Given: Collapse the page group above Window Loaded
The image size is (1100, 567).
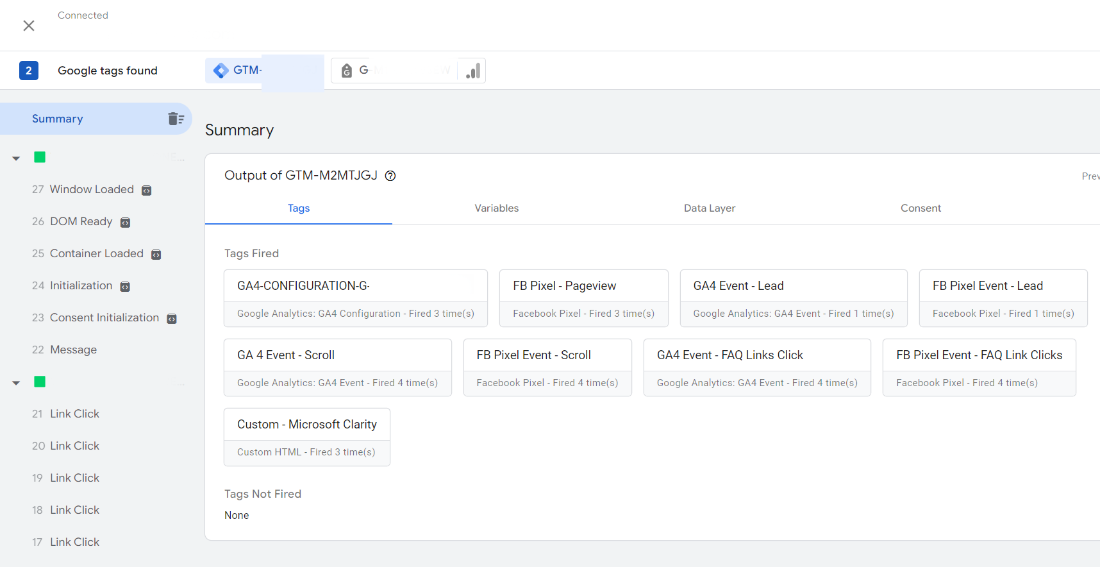Looking at the screenshot, I should tap(16, 158).
